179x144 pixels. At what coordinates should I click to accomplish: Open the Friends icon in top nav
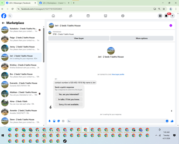(x=71, y=16)
